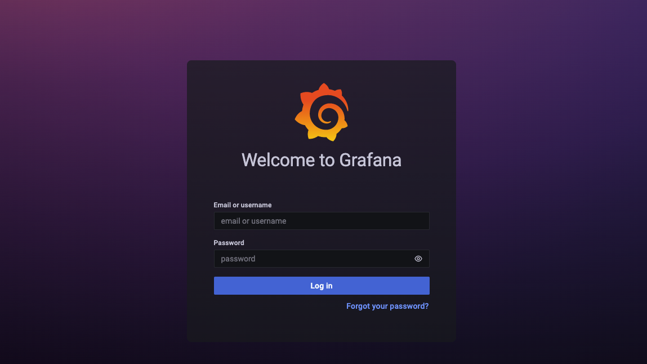Select the Welcome to Grafana heading

(x=322, y=160)
